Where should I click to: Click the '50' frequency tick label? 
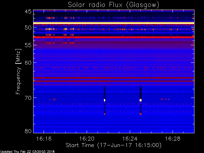click(28, 28)
